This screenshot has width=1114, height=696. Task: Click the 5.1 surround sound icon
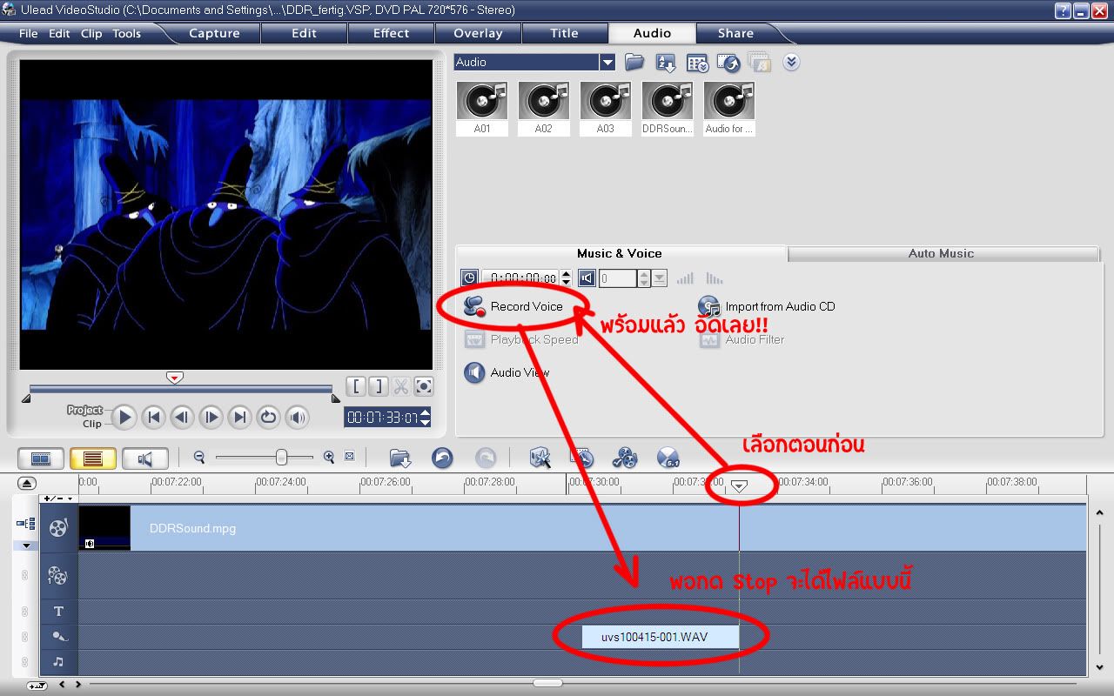(x=668, y=458)
